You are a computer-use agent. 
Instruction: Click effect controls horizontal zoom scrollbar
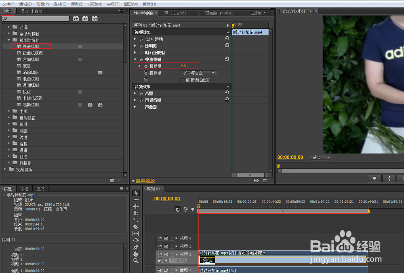tap(250, 175)
